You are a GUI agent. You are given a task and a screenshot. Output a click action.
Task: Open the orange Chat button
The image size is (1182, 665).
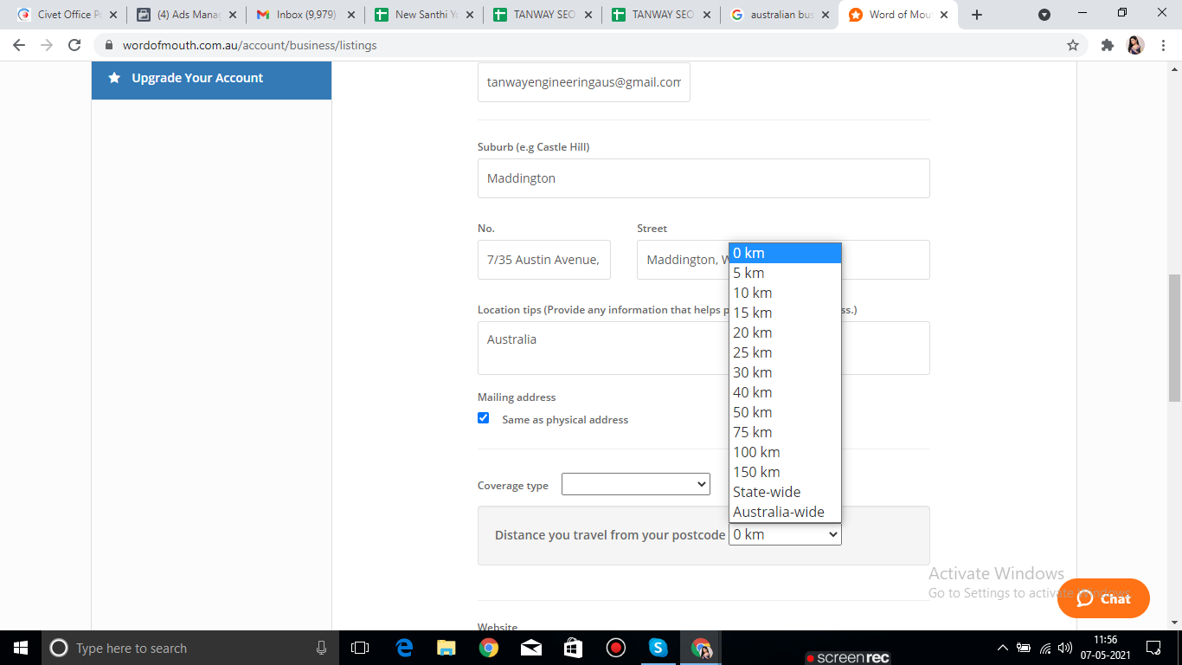(x=1103, y=598)
